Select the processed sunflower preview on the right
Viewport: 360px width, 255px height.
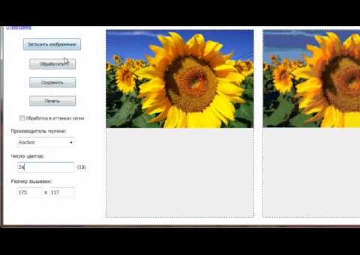[311, 78]
